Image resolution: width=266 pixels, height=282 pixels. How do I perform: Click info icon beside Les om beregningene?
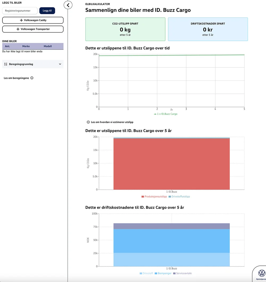(32, 78)
